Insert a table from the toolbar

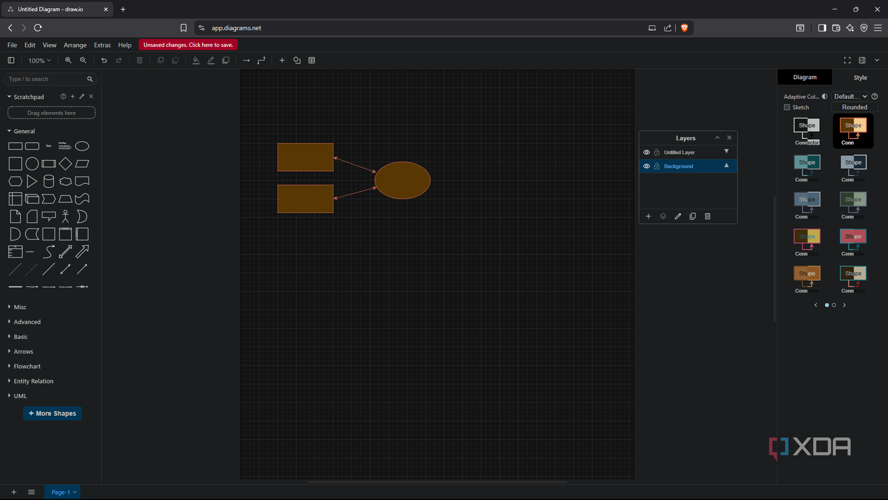(x=311, y=60)
